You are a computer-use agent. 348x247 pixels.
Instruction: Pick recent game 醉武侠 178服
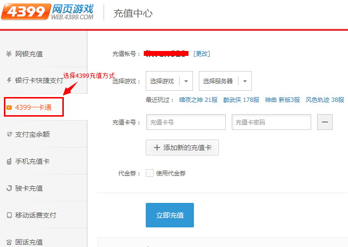[241, 100]
